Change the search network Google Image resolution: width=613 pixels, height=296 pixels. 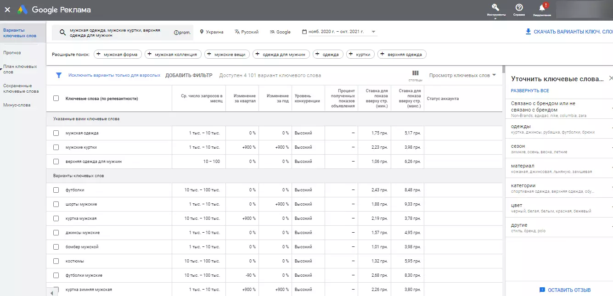(x=280, y=32)
